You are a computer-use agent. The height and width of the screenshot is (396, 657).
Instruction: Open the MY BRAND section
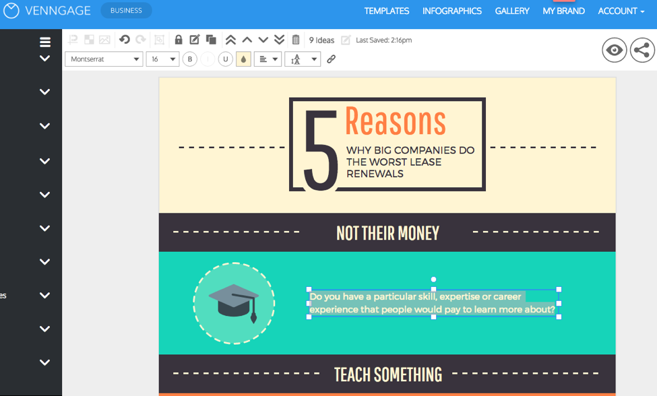(x=563, y=11)
